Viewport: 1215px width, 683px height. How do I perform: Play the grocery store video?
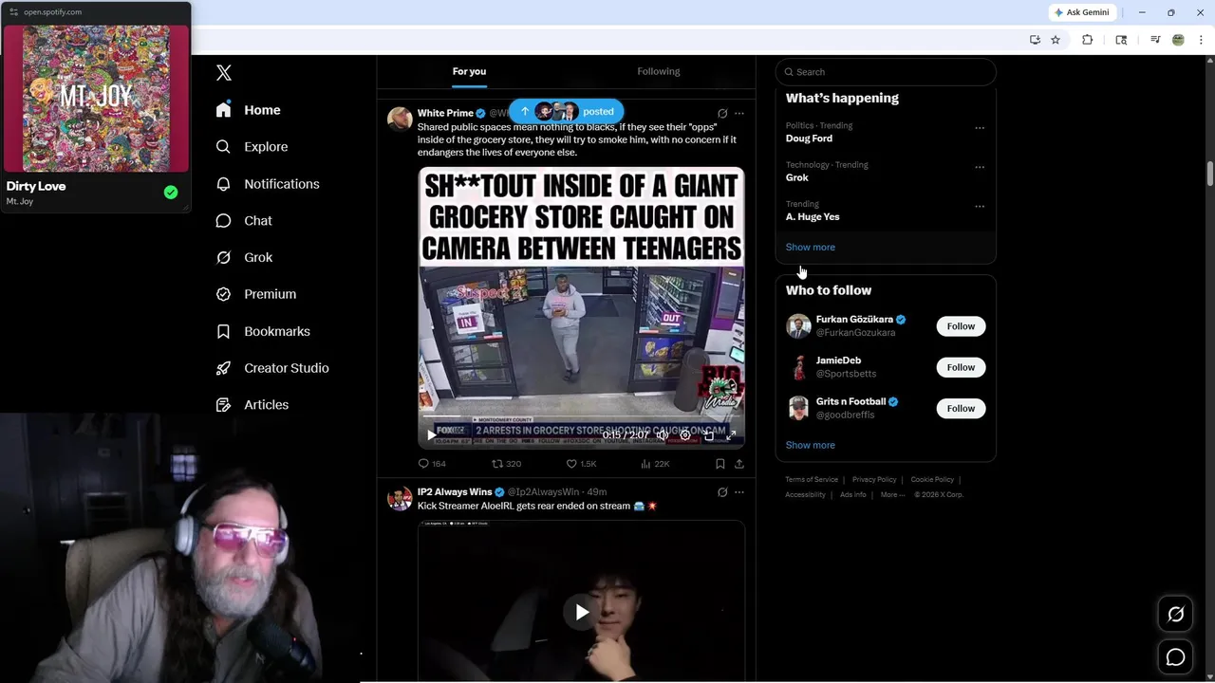(432, 435)
